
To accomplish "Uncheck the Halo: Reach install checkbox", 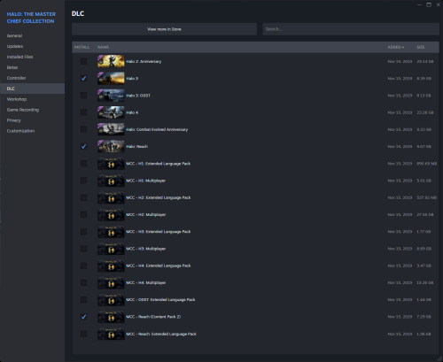I will pyautogui.click(x=83, y=146).
